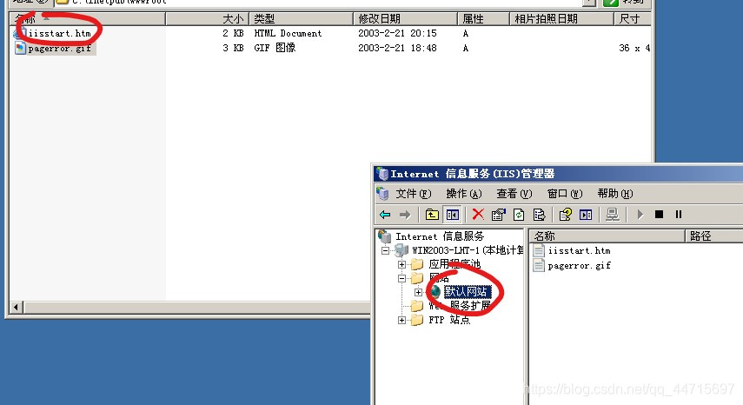Select pagerror.gif in Explorer file list
This screenshot has width=743, height=405.
point(59,48)
